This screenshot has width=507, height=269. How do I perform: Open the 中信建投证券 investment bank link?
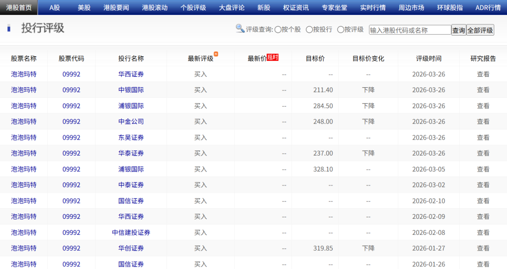point(131,232)
